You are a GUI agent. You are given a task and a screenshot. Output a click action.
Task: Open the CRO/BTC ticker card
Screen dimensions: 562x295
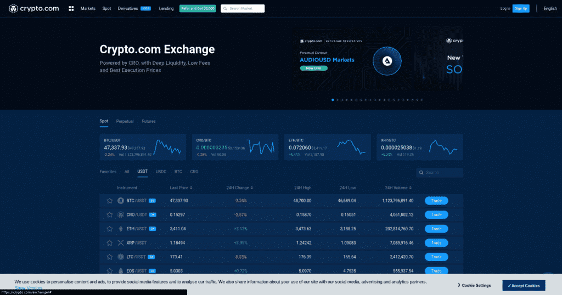235,147
